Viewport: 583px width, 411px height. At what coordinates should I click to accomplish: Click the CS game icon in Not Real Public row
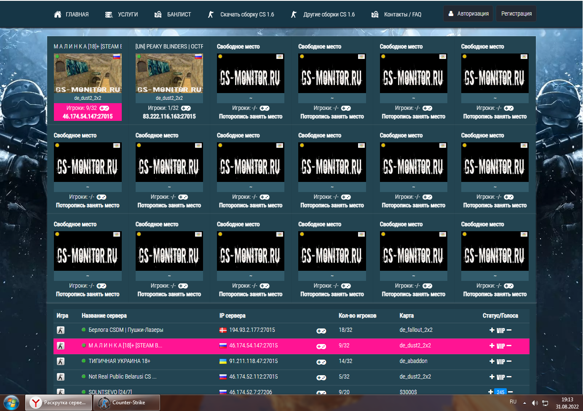[x=61, y=377]
